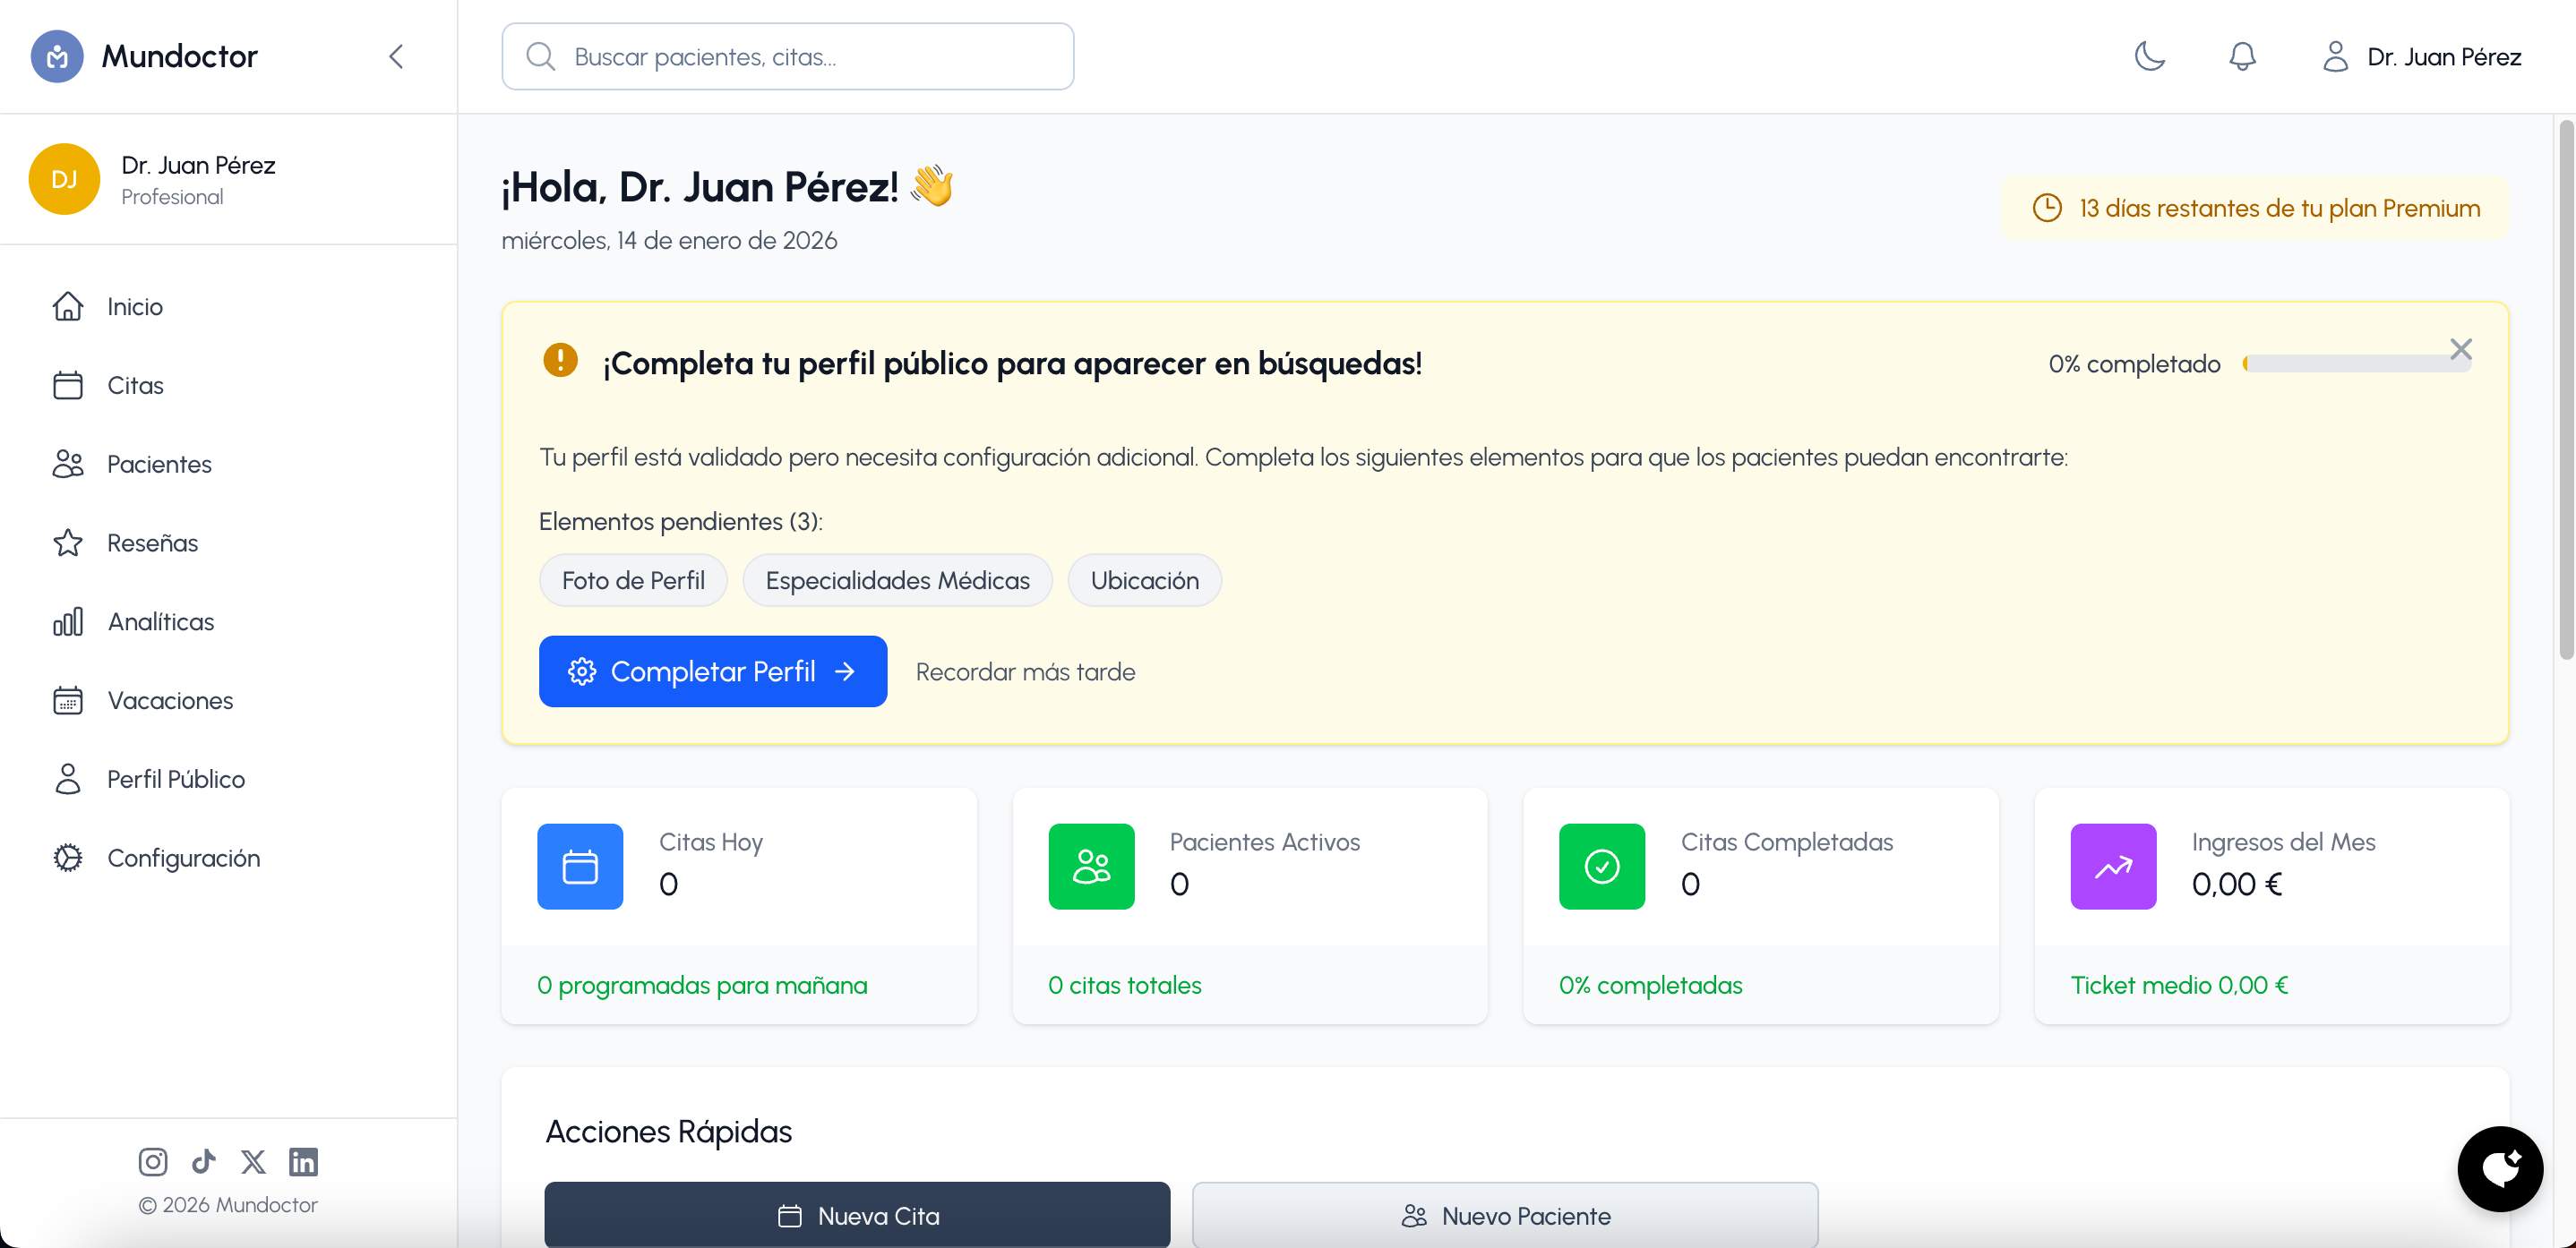Click the profile completion progress bar
The height and width of the screenshot is (1248, 2576).
[2357, 363]
